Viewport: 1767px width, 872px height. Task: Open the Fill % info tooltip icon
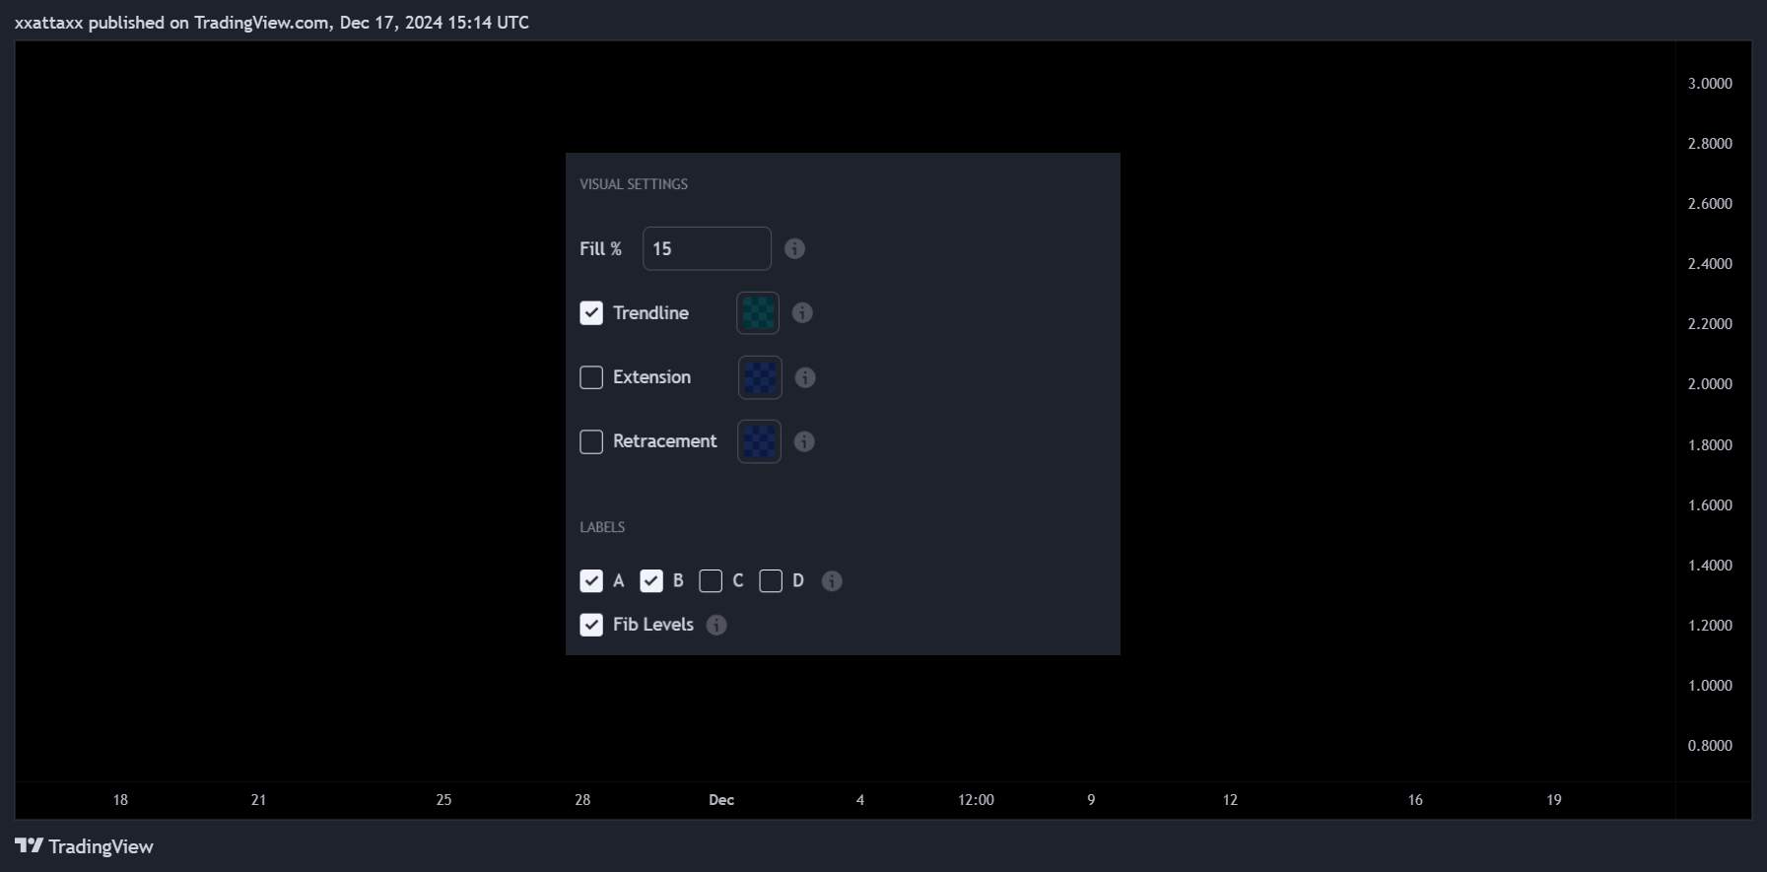point(794,248)
